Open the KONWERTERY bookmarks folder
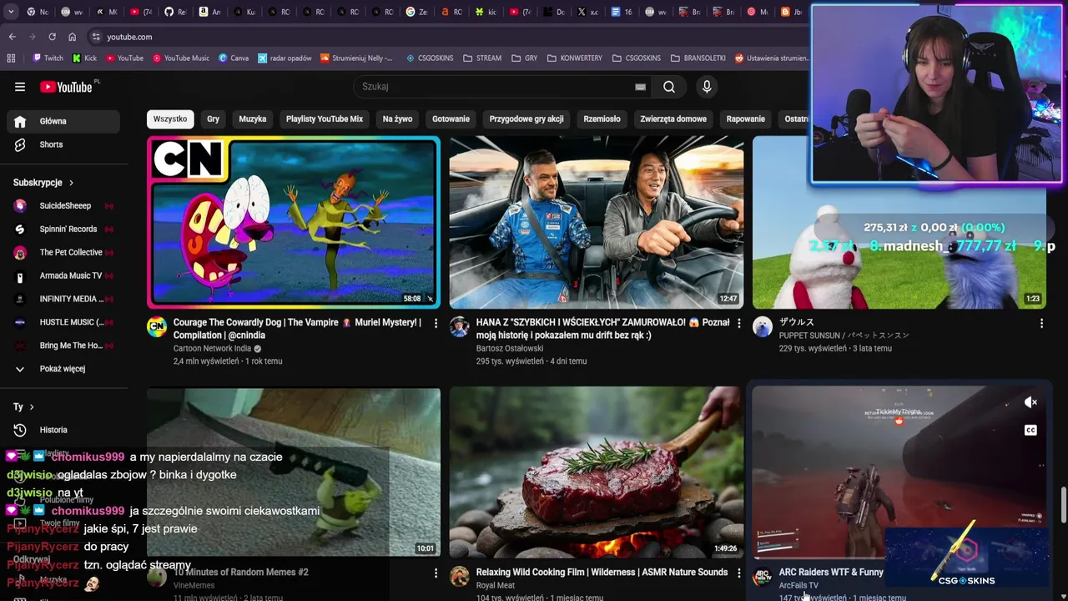Viewport: 1068px width, 601px height. 574,58
